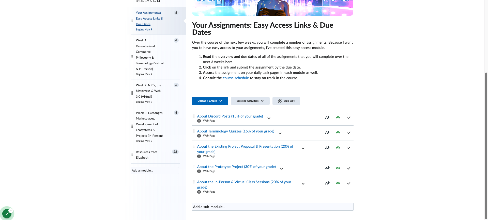Click alternative formats icon for Existing Project Proposal
This screenshot has width=488, height=220.
(327, 148)
